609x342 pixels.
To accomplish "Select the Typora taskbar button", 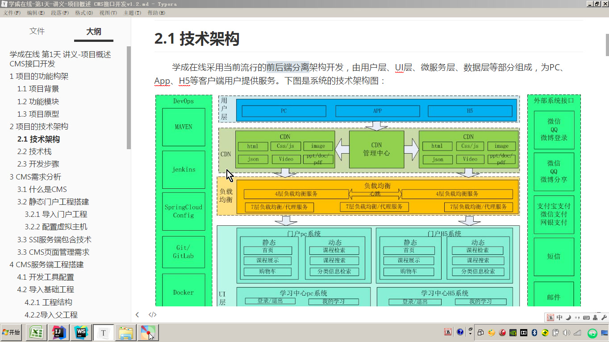I will (x=103, y=333).
